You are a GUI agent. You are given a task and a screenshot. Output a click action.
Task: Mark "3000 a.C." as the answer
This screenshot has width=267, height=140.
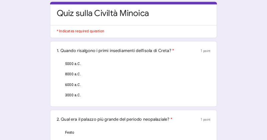click(73, 95)
